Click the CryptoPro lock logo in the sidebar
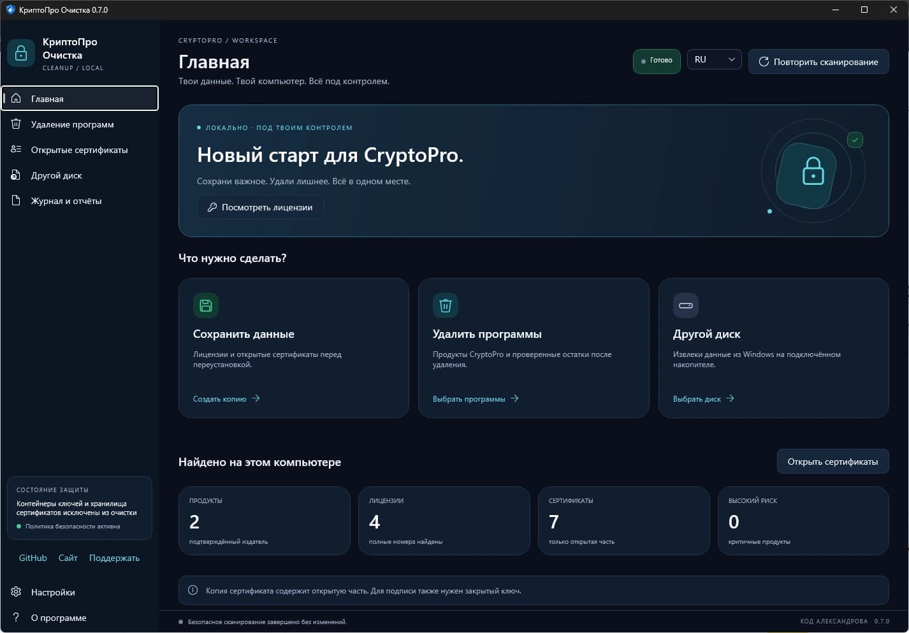 [21, 53]
